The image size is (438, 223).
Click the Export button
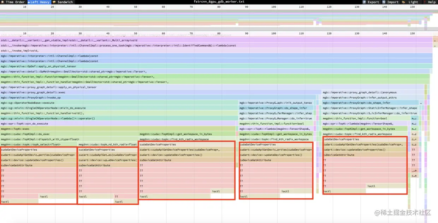(x=371, y=2)
